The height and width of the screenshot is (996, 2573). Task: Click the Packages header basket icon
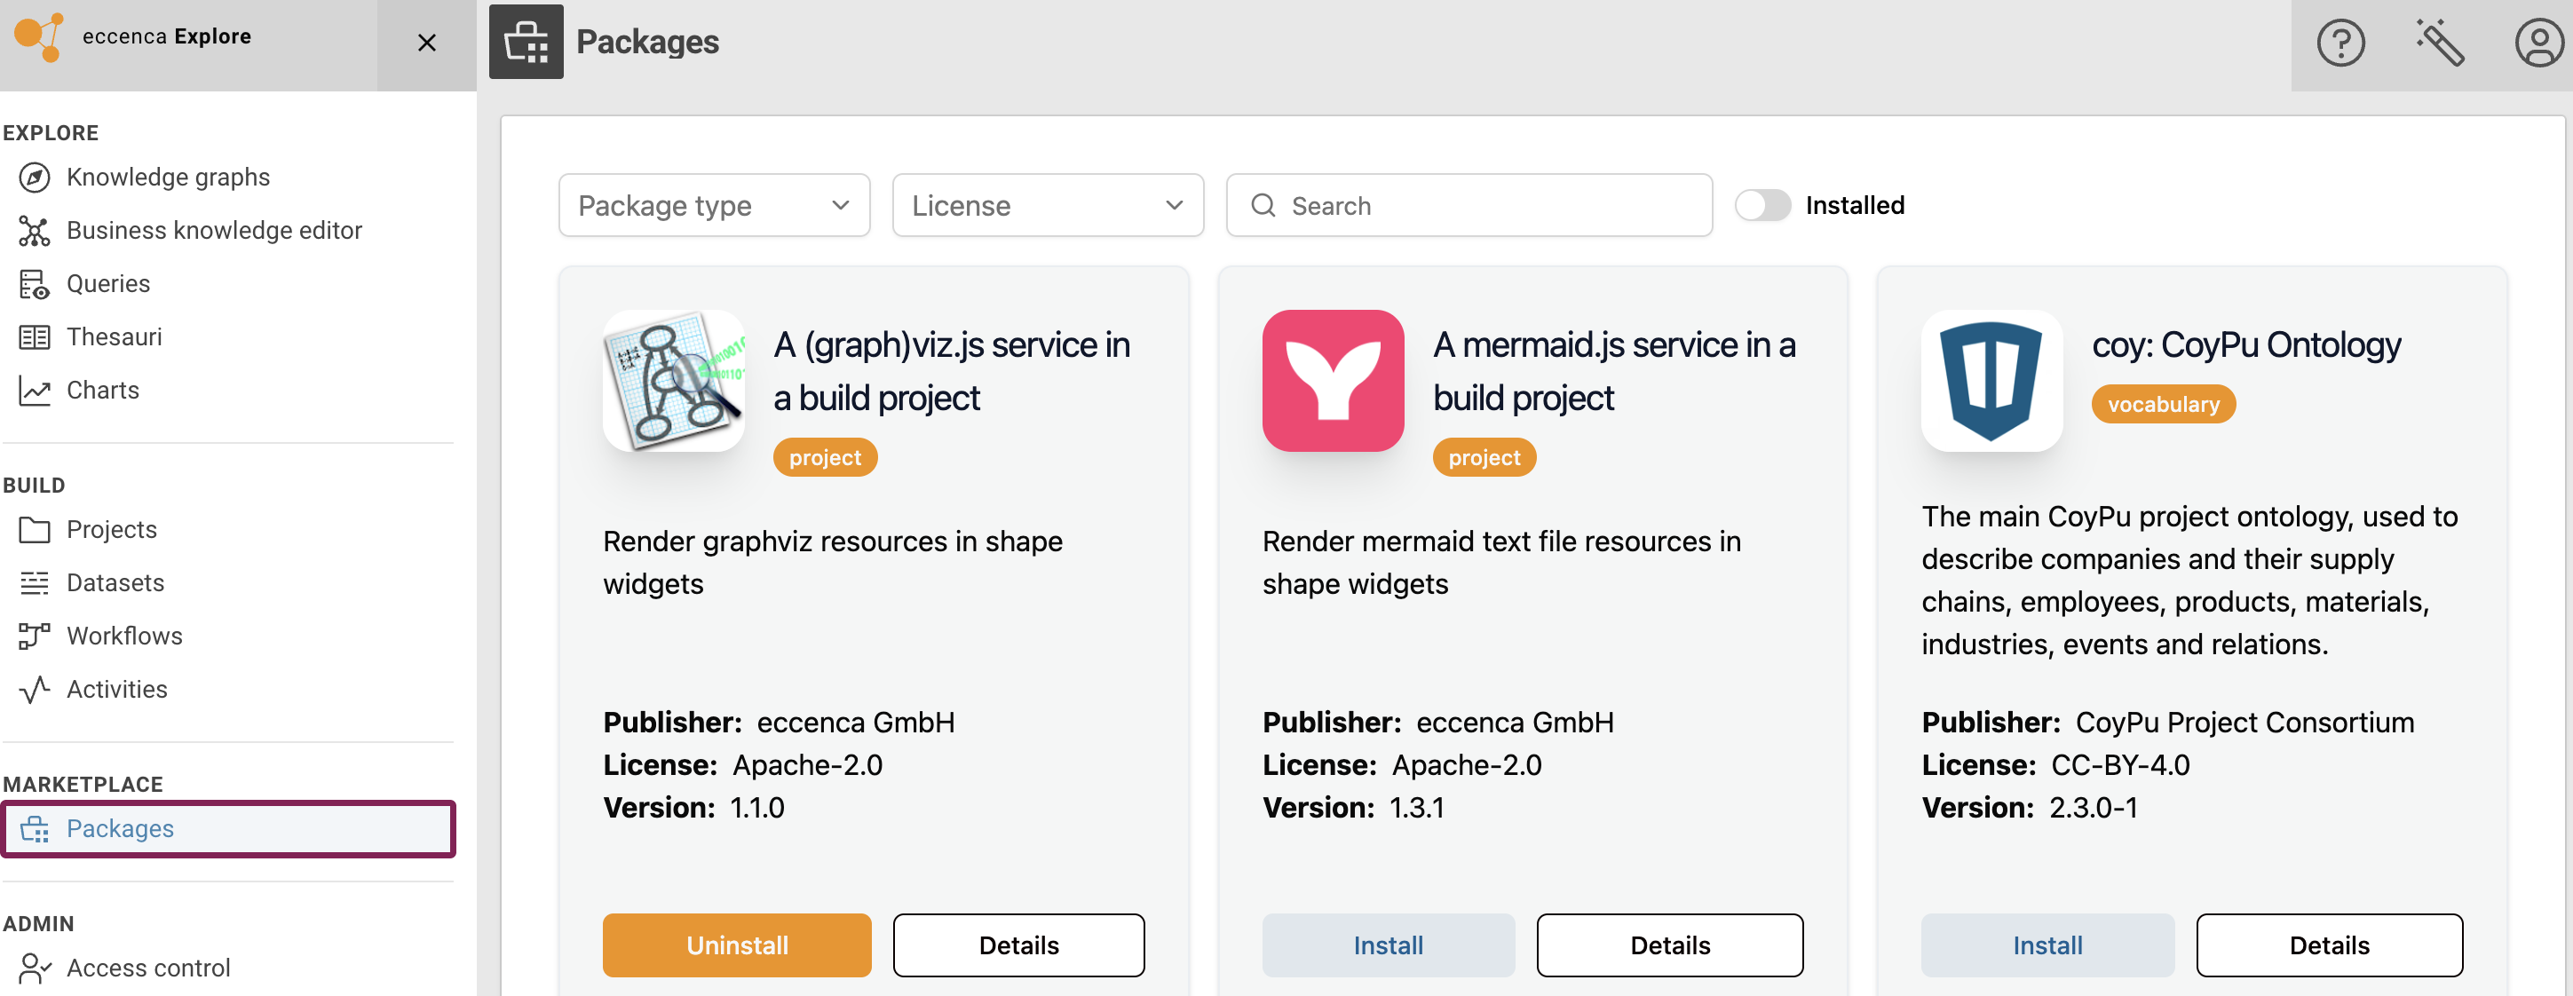coord(526,42)
